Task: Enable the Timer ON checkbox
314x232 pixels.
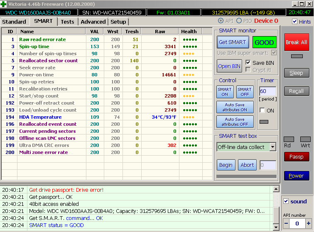Action: point(262,110)
